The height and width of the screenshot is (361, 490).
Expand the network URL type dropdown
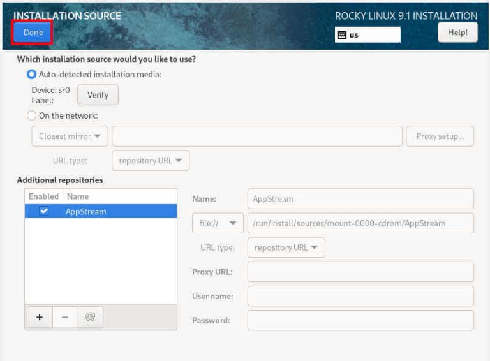tap(151, 160)
